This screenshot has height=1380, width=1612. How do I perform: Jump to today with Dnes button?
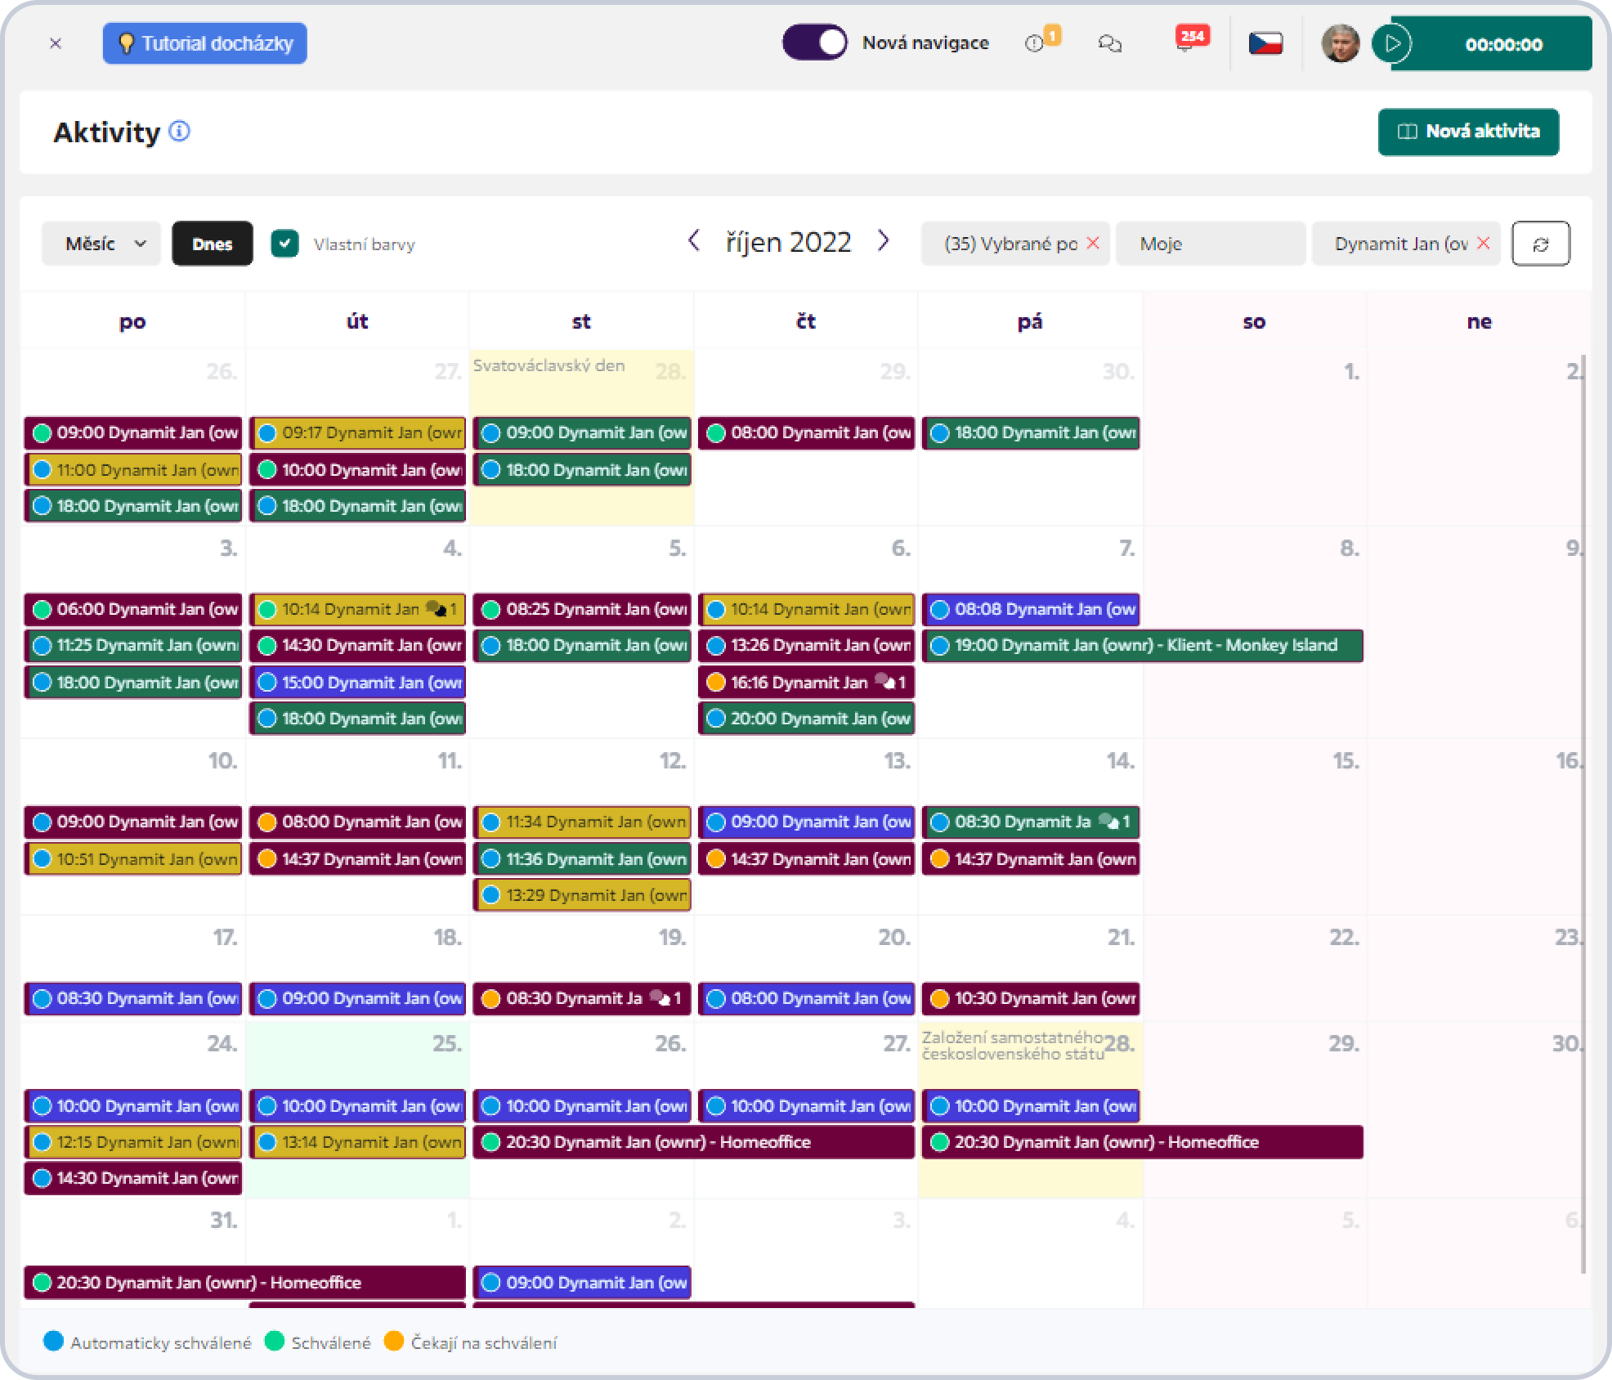(x=213, y=244)
